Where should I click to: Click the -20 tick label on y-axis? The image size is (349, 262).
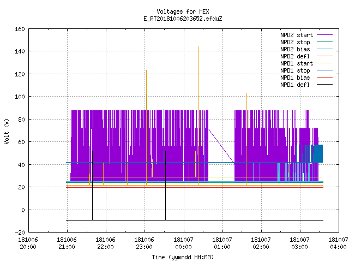tap(20, 233)
